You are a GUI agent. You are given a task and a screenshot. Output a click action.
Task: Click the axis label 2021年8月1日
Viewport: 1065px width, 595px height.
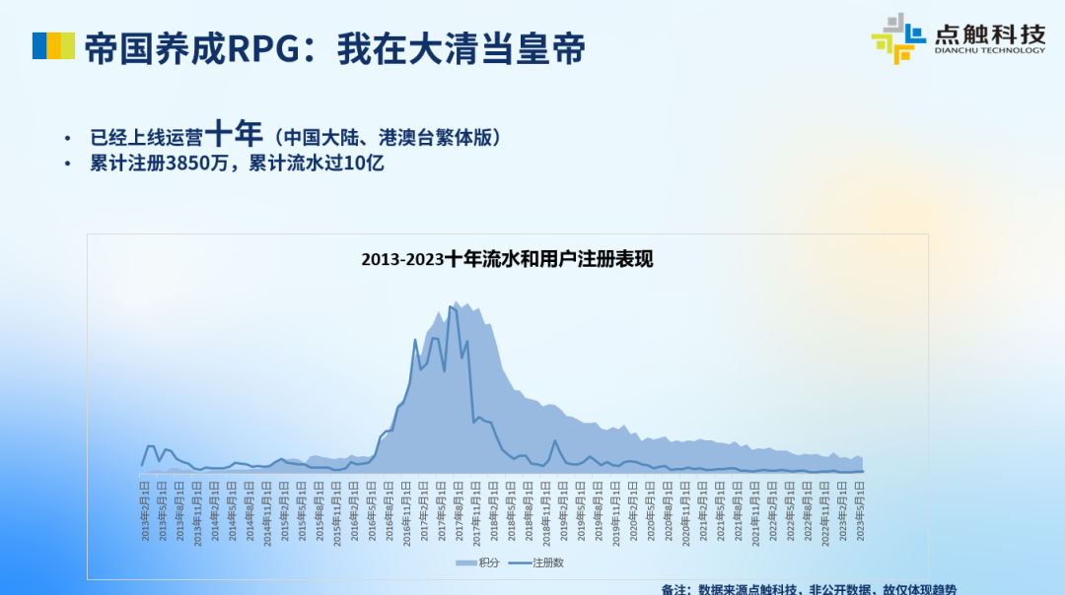(x=738, y=511)
